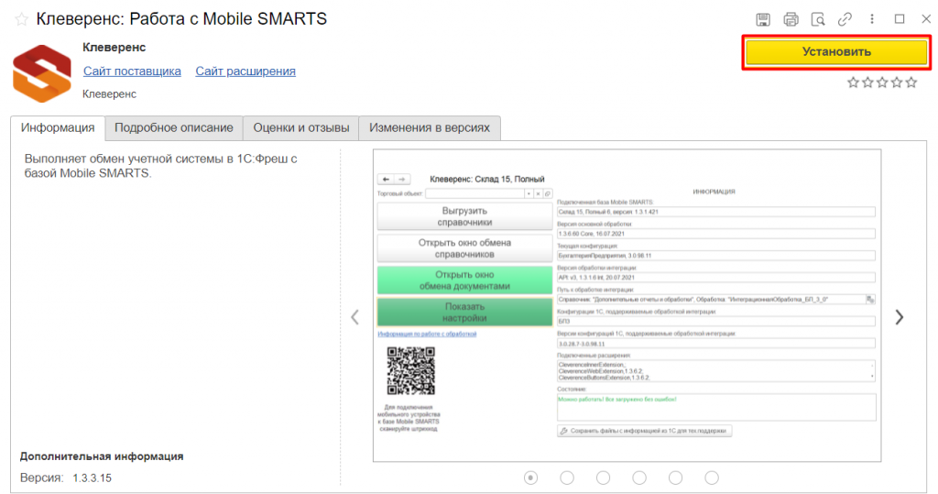938x494 pixels.
Task: Maximize the extension window
Action: [x=900, y=19]
